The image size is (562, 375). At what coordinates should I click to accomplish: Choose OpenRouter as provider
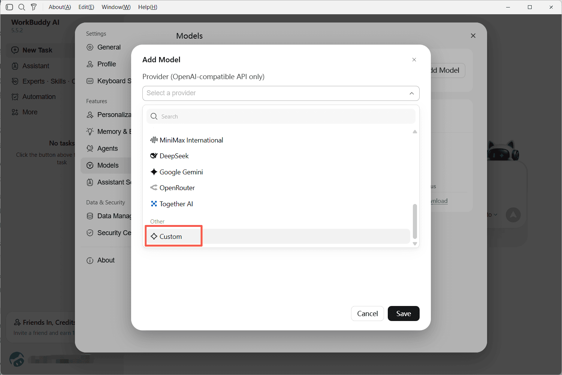[278, 188]
